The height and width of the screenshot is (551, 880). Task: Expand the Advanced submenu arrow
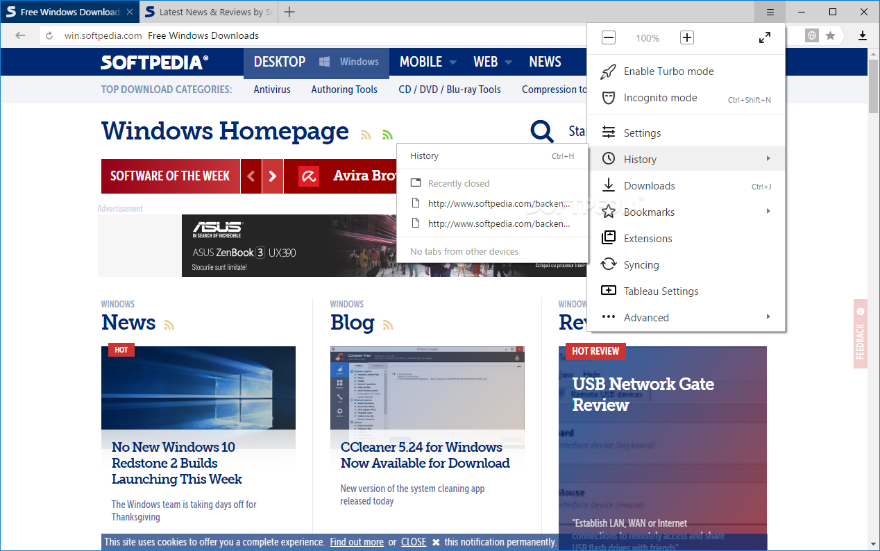click(x=768, y=316)
